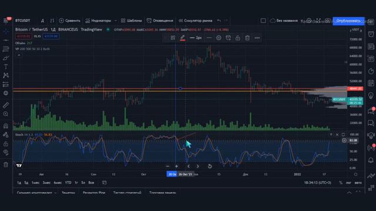The width and height of the screenshot is (376, 211).
Task: Open the emoji icons tool
Action: coord(6,93)
